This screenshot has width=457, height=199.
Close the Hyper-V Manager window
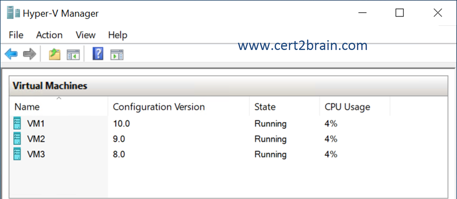tap(438, 13)
